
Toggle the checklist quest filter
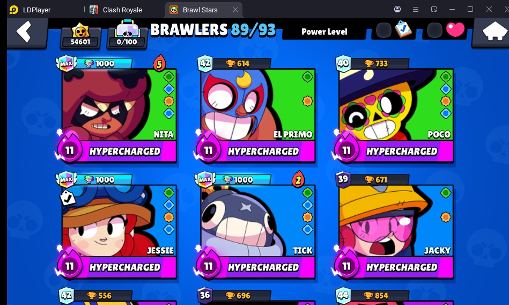403,30
